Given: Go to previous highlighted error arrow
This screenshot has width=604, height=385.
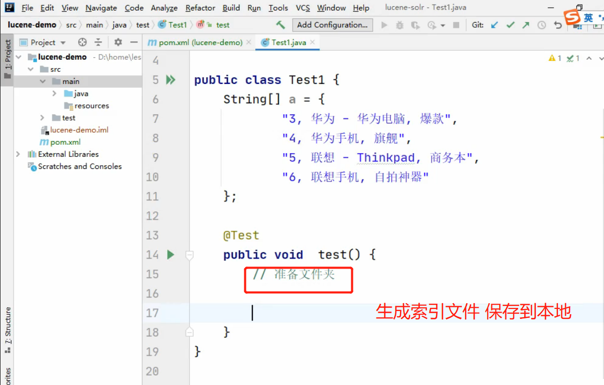Looking at the screenshot, I should (589, 58).
